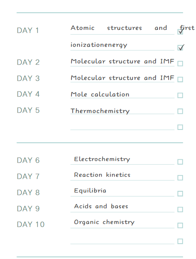Mark Organic chemistry as done
The width and height of the screenshot is (196, 259).
coord(180,226)
